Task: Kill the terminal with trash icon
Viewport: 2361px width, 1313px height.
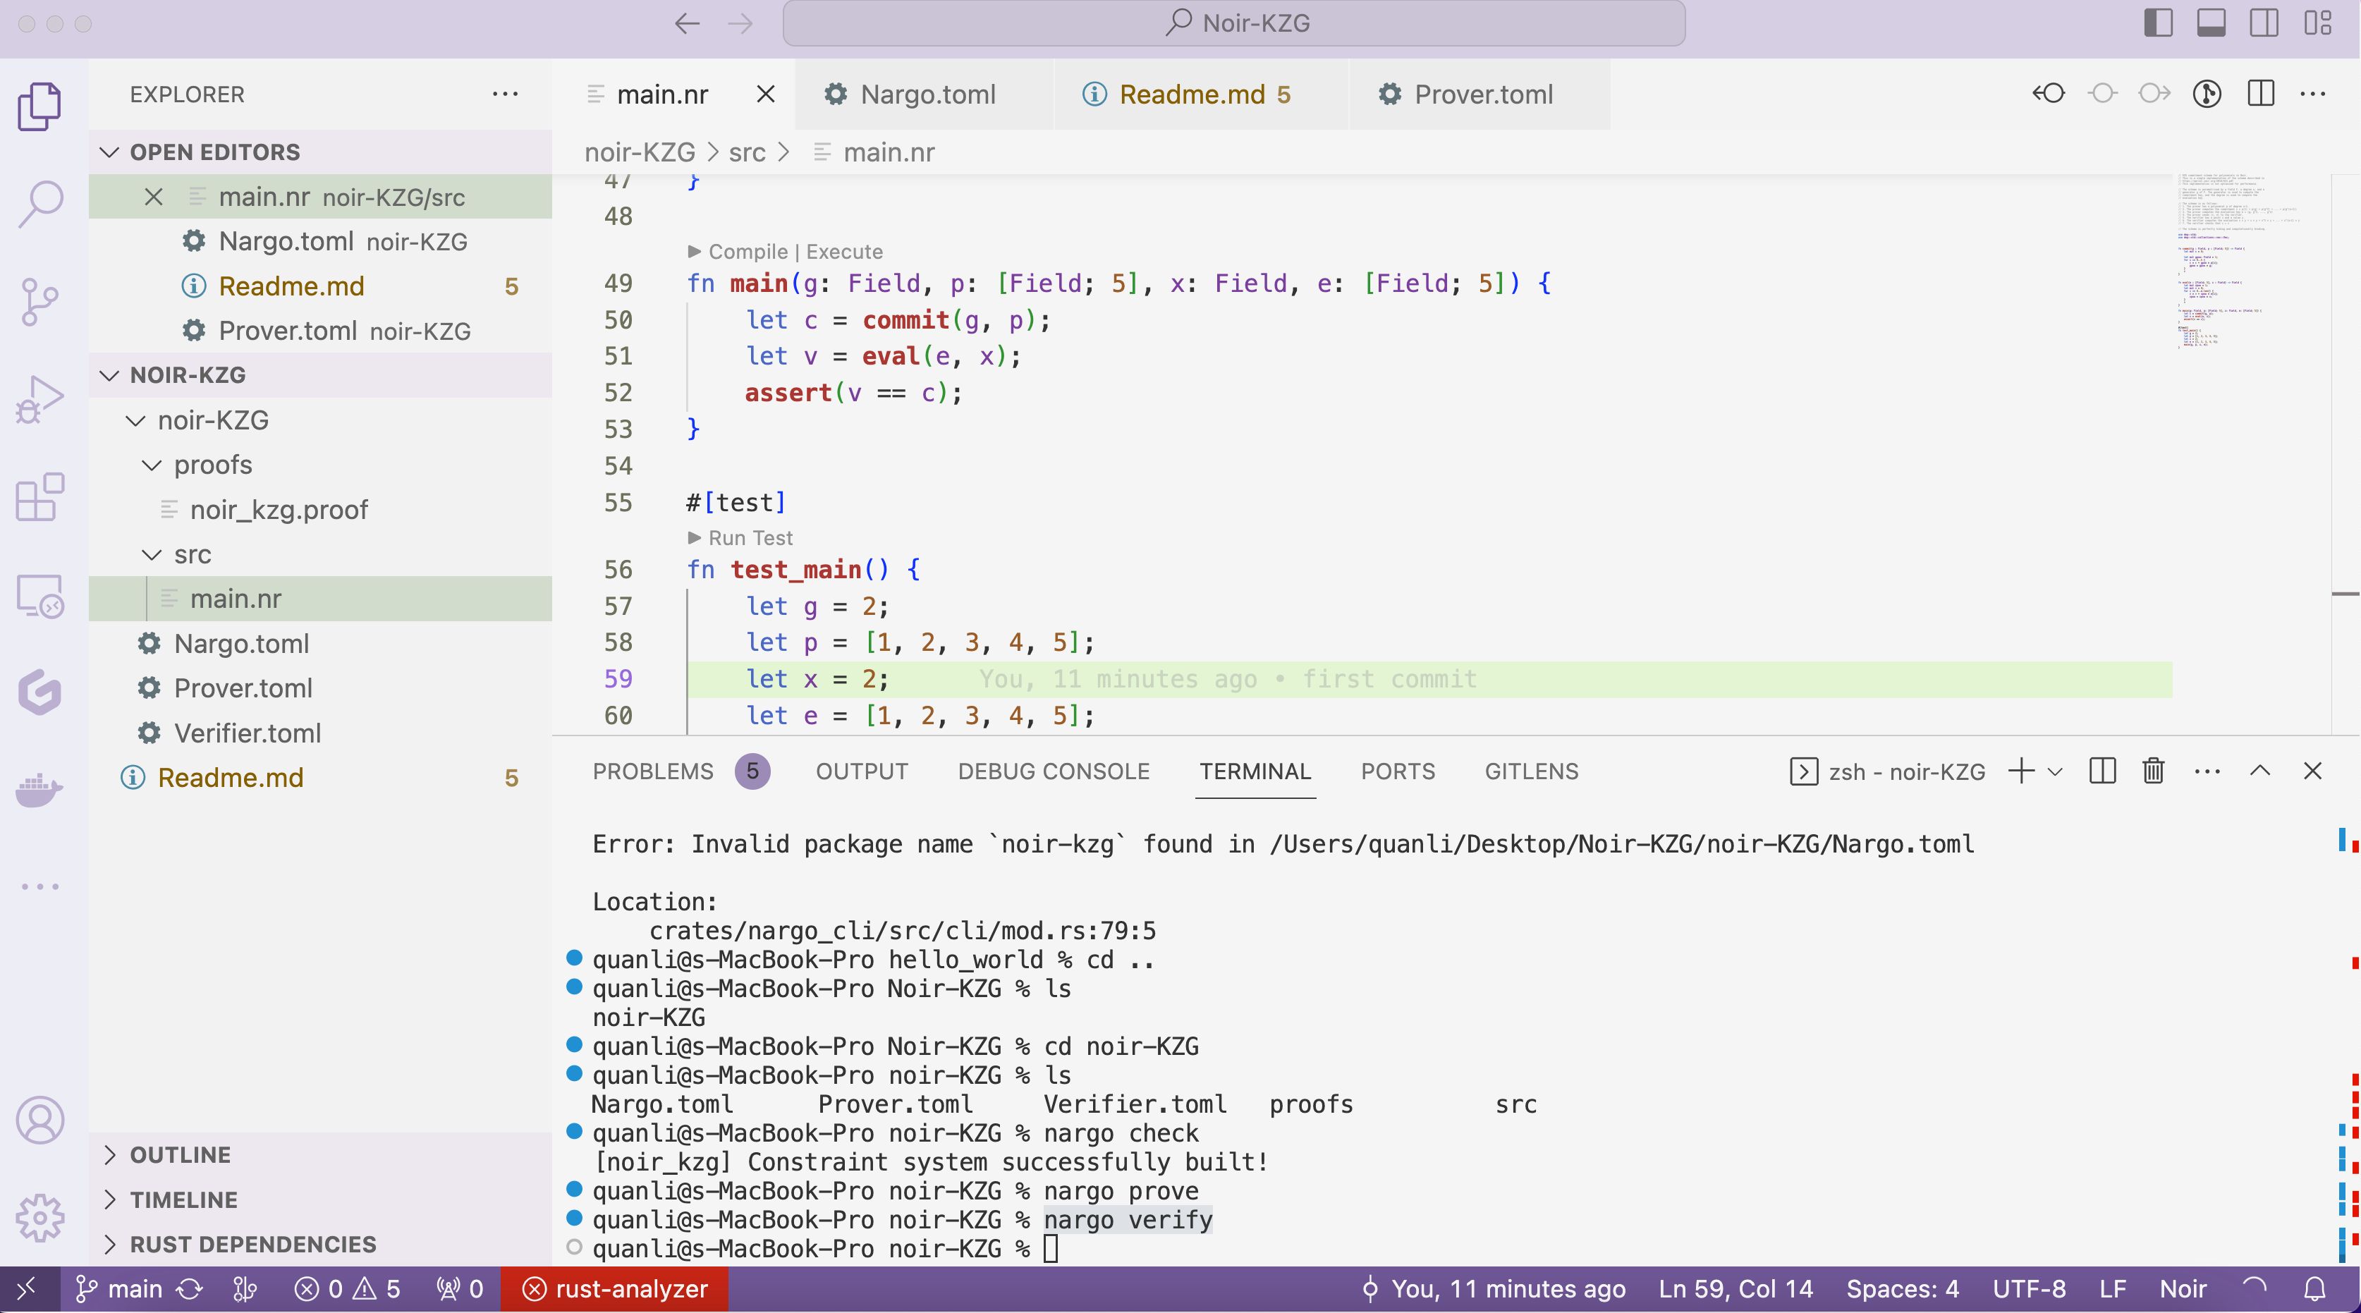Action: tap(2153, 771)
